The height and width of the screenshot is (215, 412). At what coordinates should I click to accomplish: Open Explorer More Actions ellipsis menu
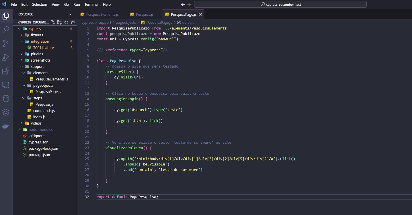click(70, 14)
